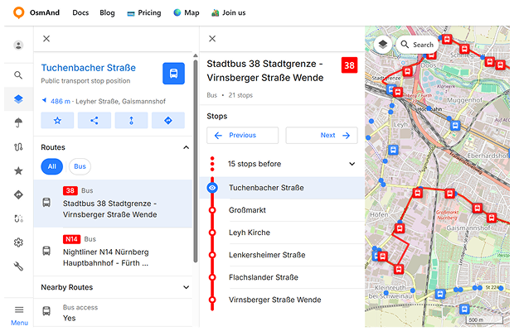Select the All routes filter chip
Screen dimensions: 514x331
(x=51, y=166)
